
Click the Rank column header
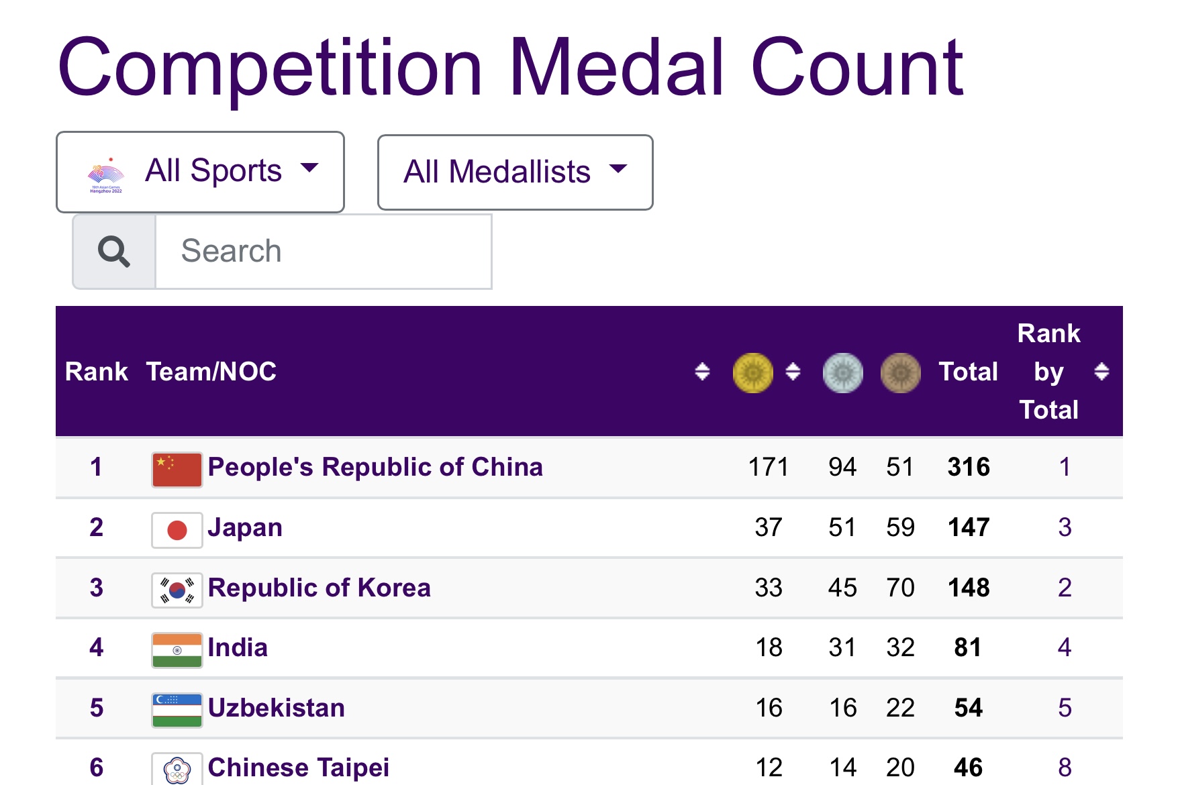tap(96, 372)
